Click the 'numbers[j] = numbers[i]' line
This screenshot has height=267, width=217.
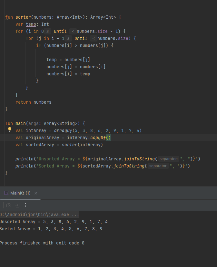pyautogui.click(x=76, y=67)
